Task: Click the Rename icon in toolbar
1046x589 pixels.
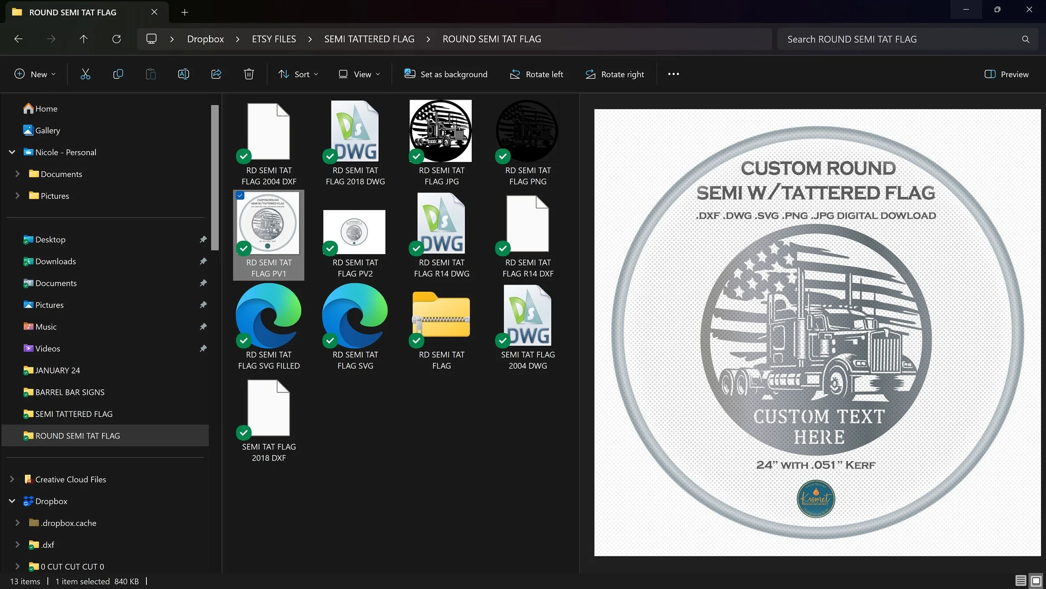Action: (x=183, y=74)
